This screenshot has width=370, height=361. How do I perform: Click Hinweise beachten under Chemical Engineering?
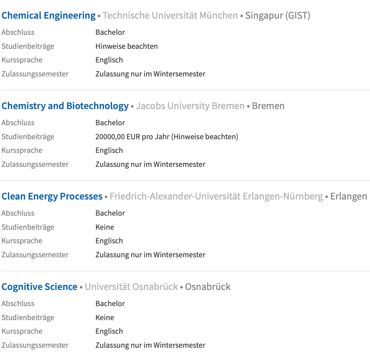[x=126, y=46]
